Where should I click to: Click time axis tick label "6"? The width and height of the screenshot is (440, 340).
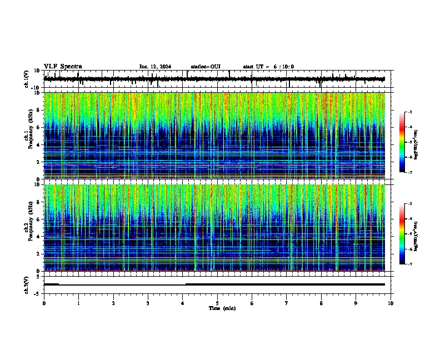tap(252, 303)
